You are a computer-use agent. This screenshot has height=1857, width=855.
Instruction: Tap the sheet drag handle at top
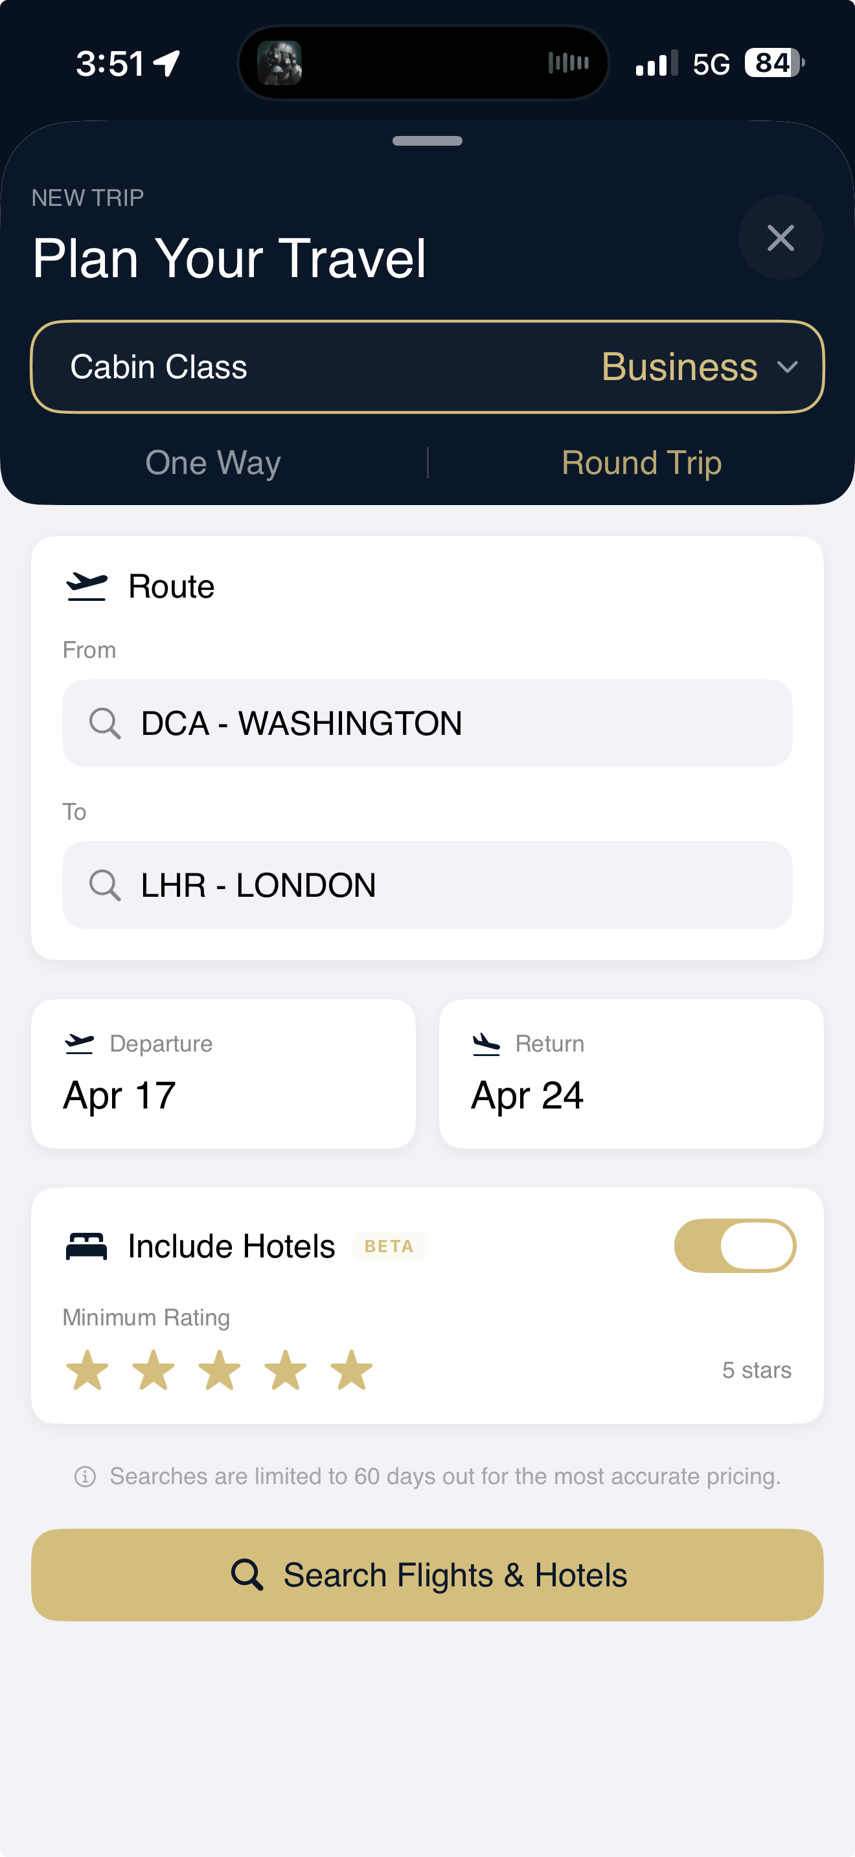pyautogui.click(x=427, y=141)
